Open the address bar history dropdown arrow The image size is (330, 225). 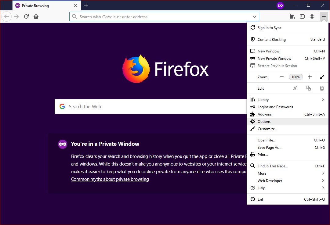point(255,16)
